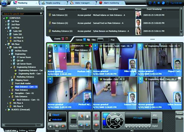Click the Search for specific text field
Image resolution: width=184 pixels, height=132 pixels.
[x=20, y=14]
